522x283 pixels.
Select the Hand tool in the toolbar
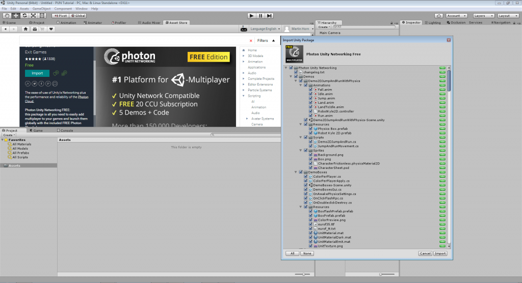pos(7,16)
